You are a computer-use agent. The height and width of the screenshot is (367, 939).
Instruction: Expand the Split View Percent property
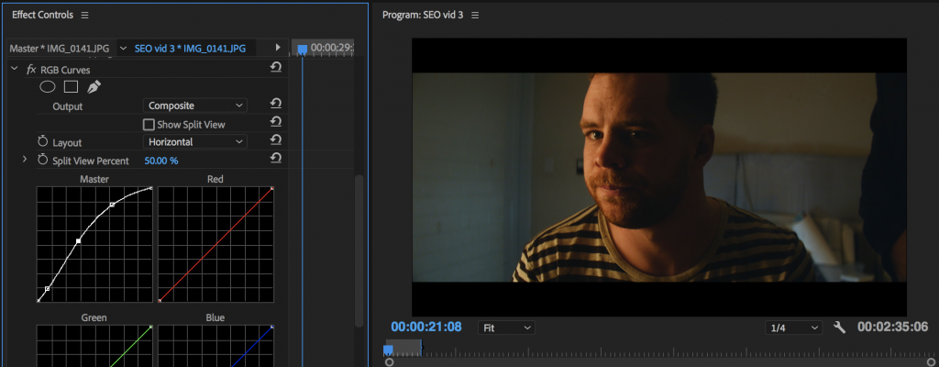point(25,160)
